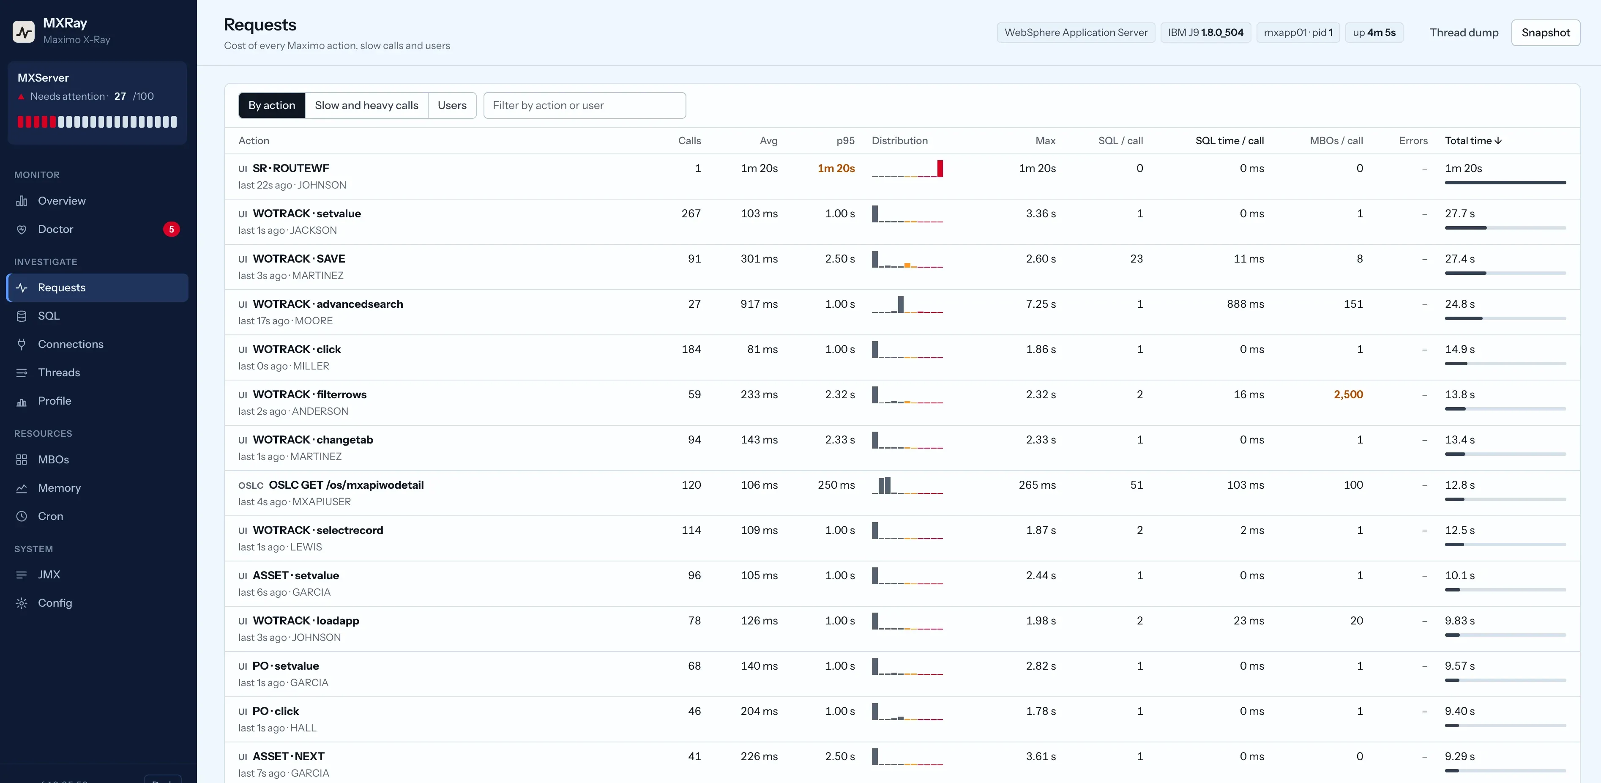The height and width of the screenshot is (783, 1601).
Task: Open Doctor heart-shield icon
Action: pyautogui.click(x=22, y=230)
